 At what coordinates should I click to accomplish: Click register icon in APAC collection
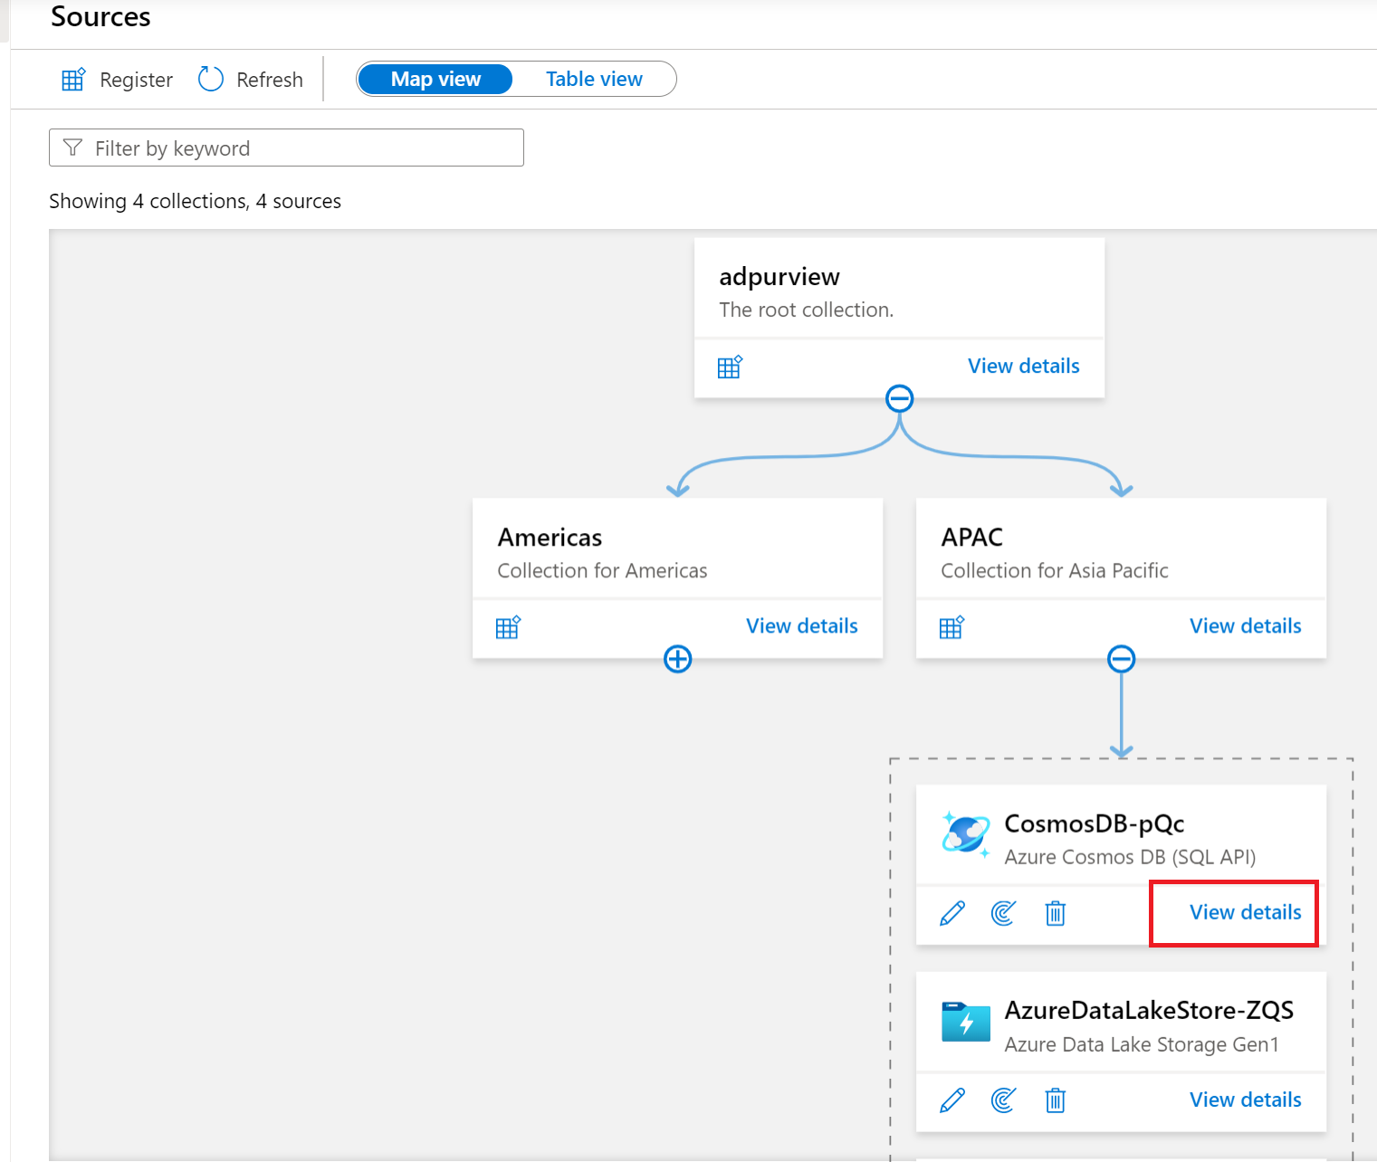[x=951, y=627]
